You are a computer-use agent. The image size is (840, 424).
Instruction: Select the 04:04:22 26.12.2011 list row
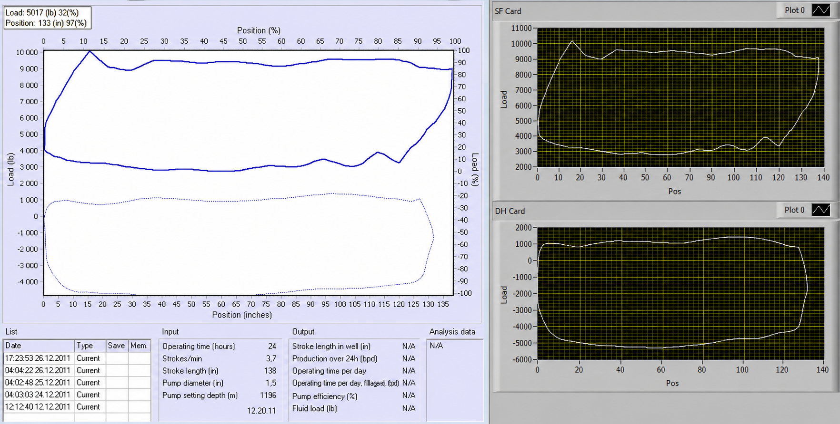[77, 370]
